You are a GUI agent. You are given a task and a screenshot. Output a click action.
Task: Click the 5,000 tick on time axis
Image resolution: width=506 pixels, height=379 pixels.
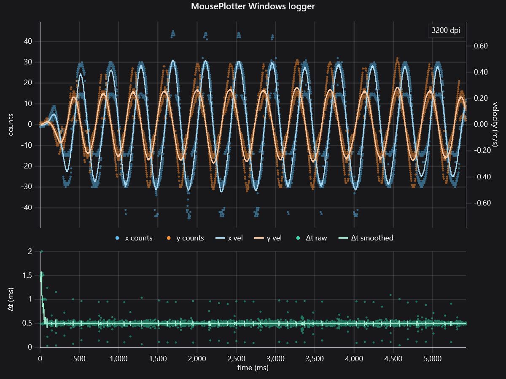point(433,359)
